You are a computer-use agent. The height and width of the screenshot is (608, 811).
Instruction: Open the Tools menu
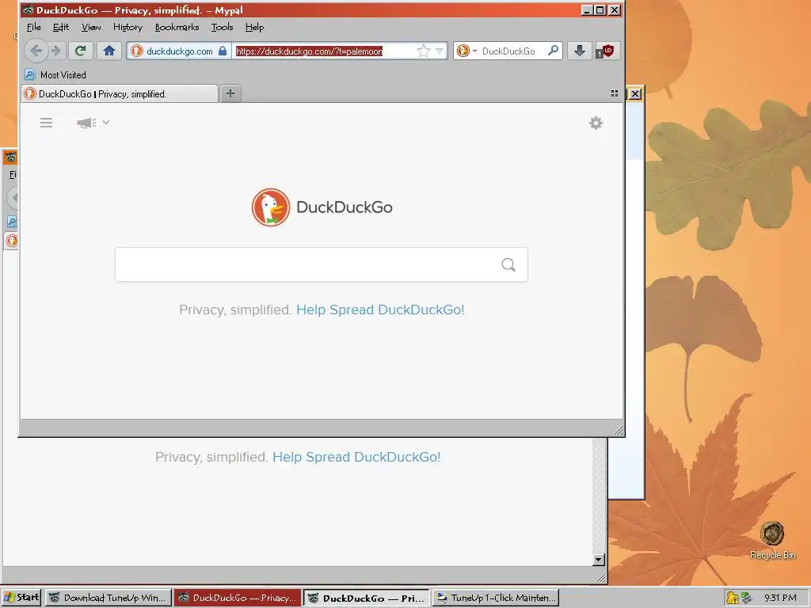coord(222,28)
